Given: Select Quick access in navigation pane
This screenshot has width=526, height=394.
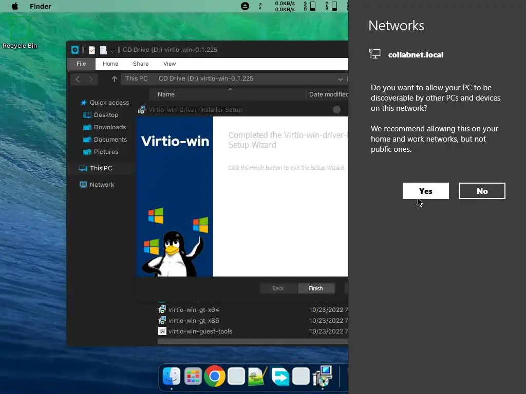Looking at the screenshot, I should point(109,103).
